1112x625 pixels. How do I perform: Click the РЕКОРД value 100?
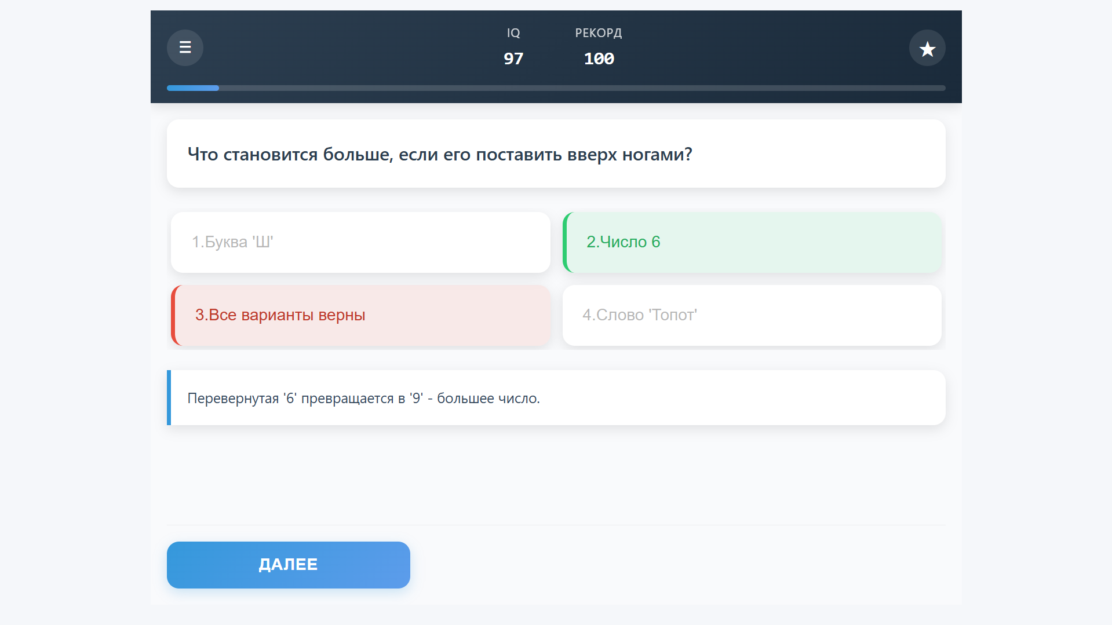click(x=599, y=58)
